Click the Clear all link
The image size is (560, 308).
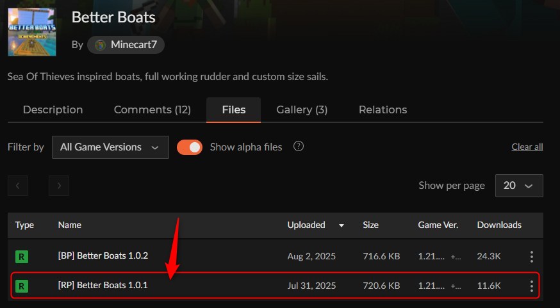click(x=527, y=147)
